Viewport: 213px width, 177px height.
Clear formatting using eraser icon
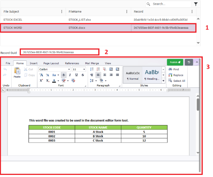point(73,80)
